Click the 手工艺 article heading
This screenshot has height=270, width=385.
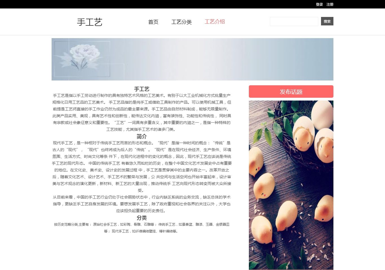coord(142,89)
